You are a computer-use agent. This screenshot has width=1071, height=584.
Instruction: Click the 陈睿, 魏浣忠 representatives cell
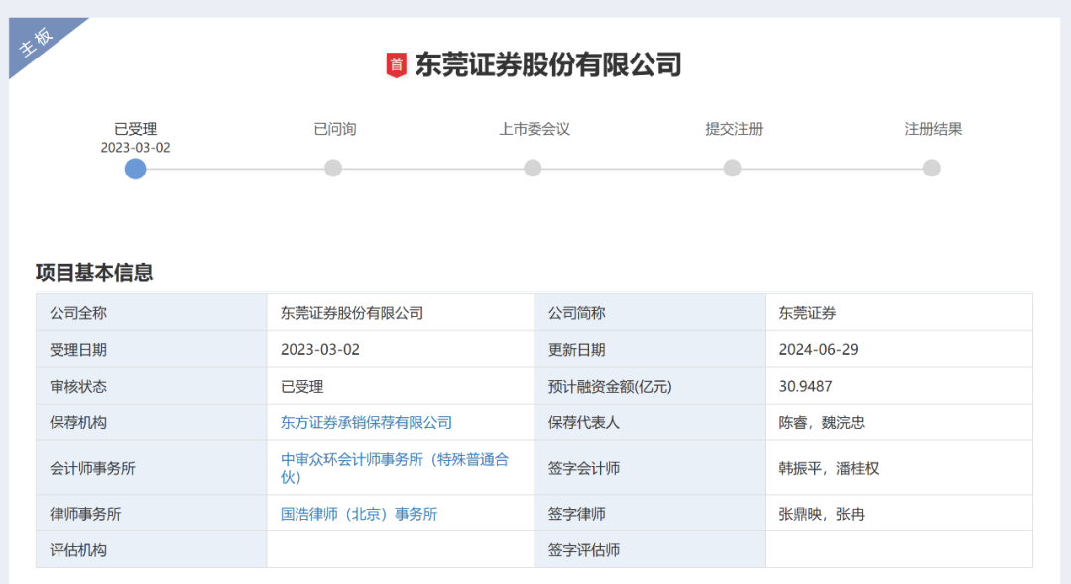coord(898,422)
